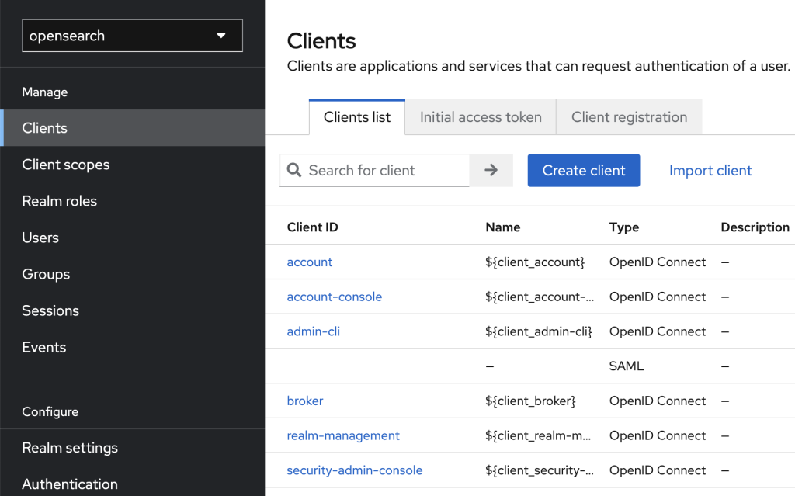Image resolution: width=795 pixels, height=496 pixels.
Task: Open the Client registration tab
Action: pyautogui.click(x=629, y=117)
